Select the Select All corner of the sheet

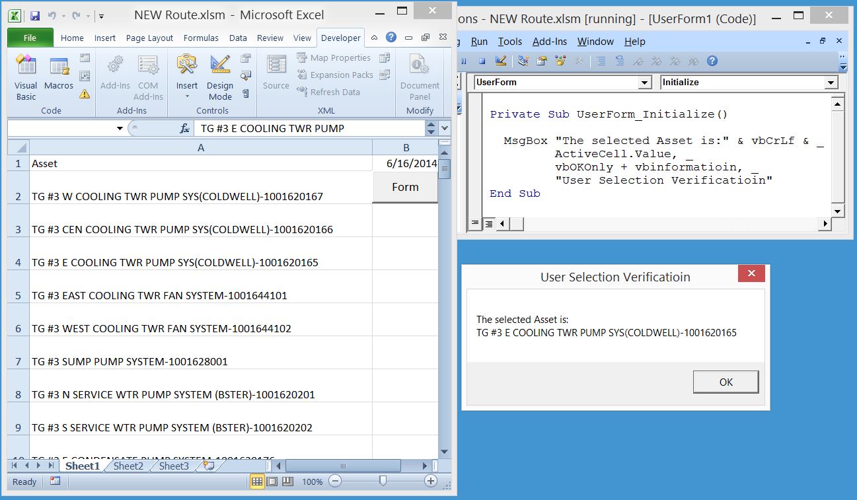(19, 147)
